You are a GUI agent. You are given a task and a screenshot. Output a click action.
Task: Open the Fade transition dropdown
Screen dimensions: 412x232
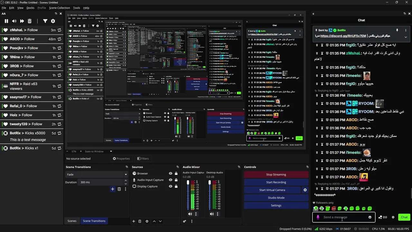click(x=97, y=174)
